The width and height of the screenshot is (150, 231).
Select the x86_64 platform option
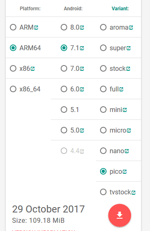(13, 89)
